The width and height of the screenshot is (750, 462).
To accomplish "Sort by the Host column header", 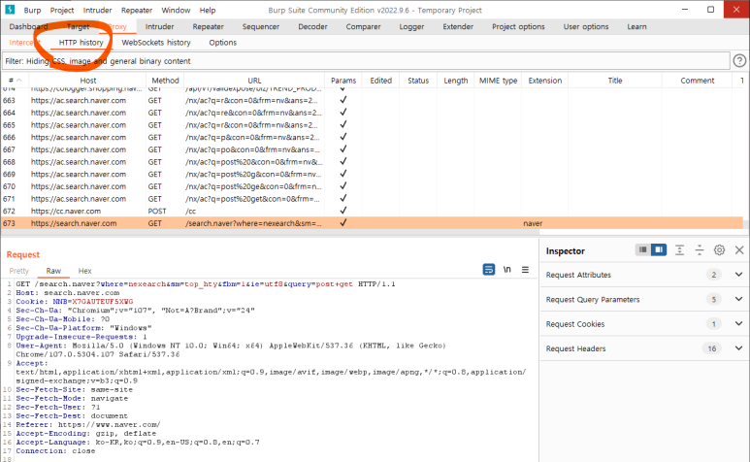I will pyautogui.click(x=87, y=81).
